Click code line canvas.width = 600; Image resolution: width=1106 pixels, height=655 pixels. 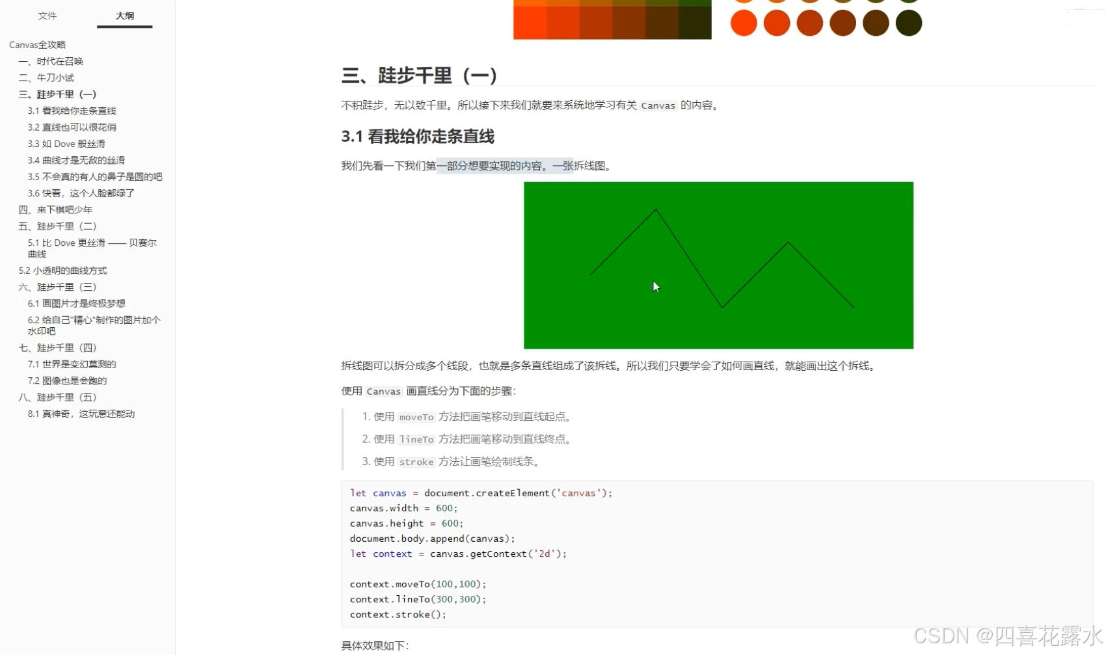[x=403, y=509]
